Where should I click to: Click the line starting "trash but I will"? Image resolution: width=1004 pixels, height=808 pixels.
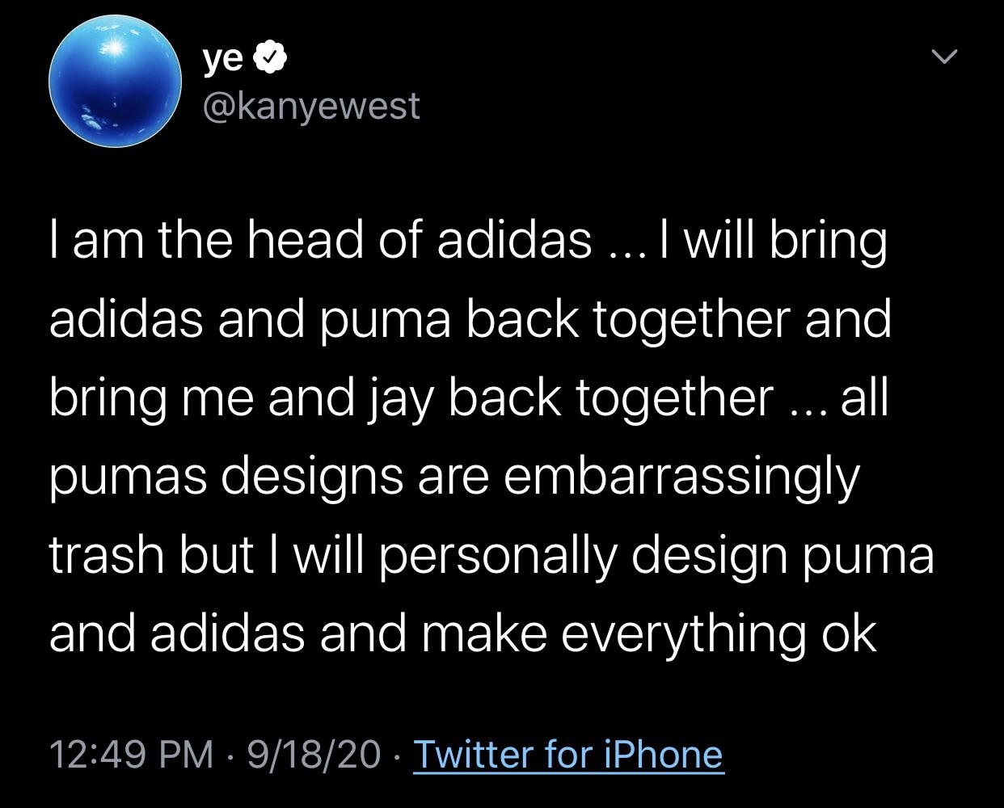tap(491, 555)
